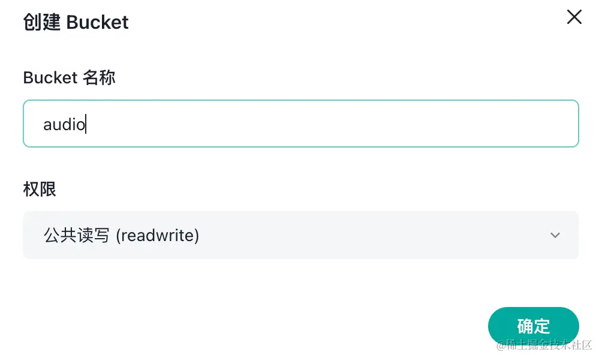Click the 公共读写 Chinese text in dropdown
Image resolution: width=596 pixels, height=355 pixels.
point(76,235)
